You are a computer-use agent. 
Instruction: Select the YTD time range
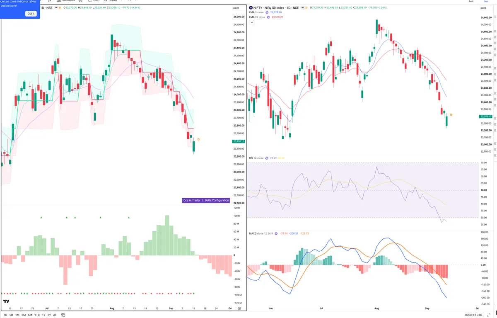coord(37,315)
